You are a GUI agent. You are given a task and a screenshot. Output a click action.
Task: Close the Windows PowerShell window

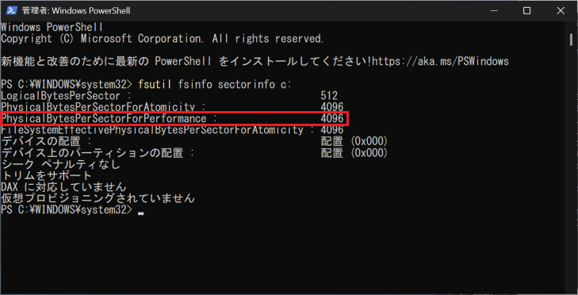[561, 10]
